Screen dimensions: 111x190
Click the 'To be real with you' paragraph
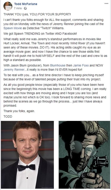(54, 77)
